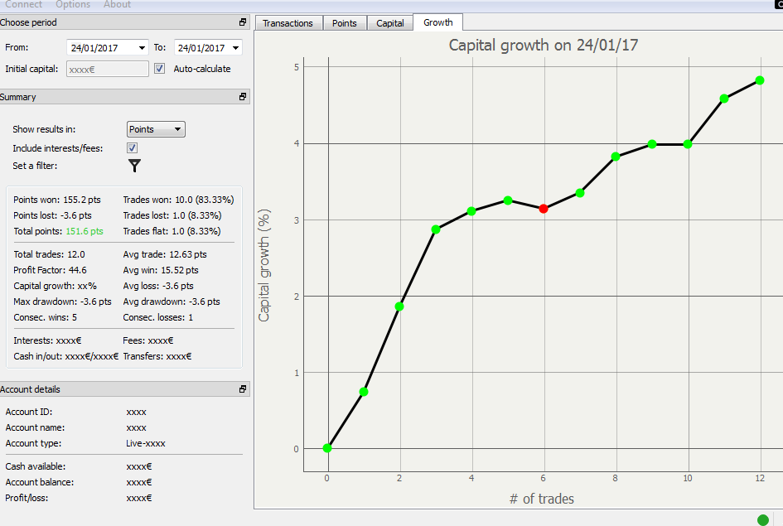
Task: Click the red losing trade point
Action: click(544, 209)
